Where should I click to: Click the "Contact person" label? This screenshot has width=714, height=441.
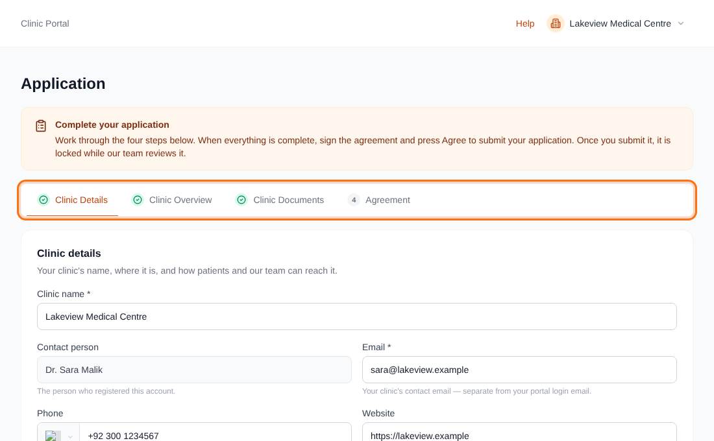point(68,347)
